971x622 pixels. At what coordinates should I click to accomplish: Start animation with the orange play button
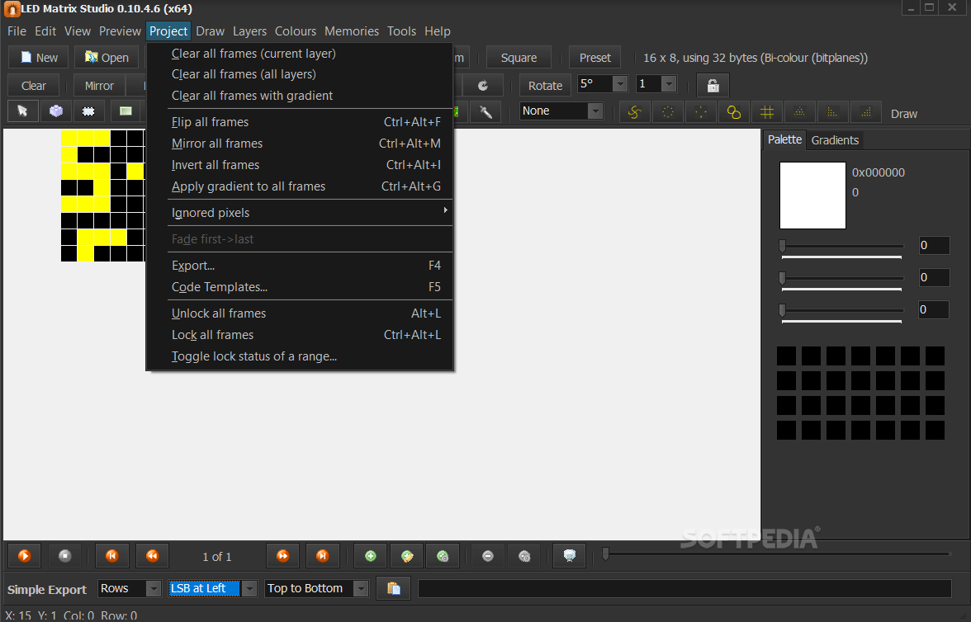point(24,556)
